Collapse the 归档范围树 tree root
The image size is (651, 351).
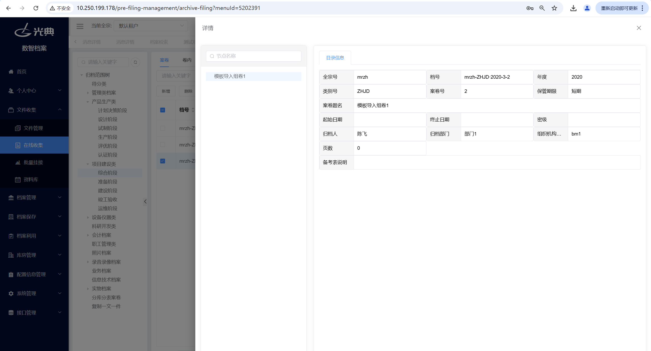tap(82, 75)
